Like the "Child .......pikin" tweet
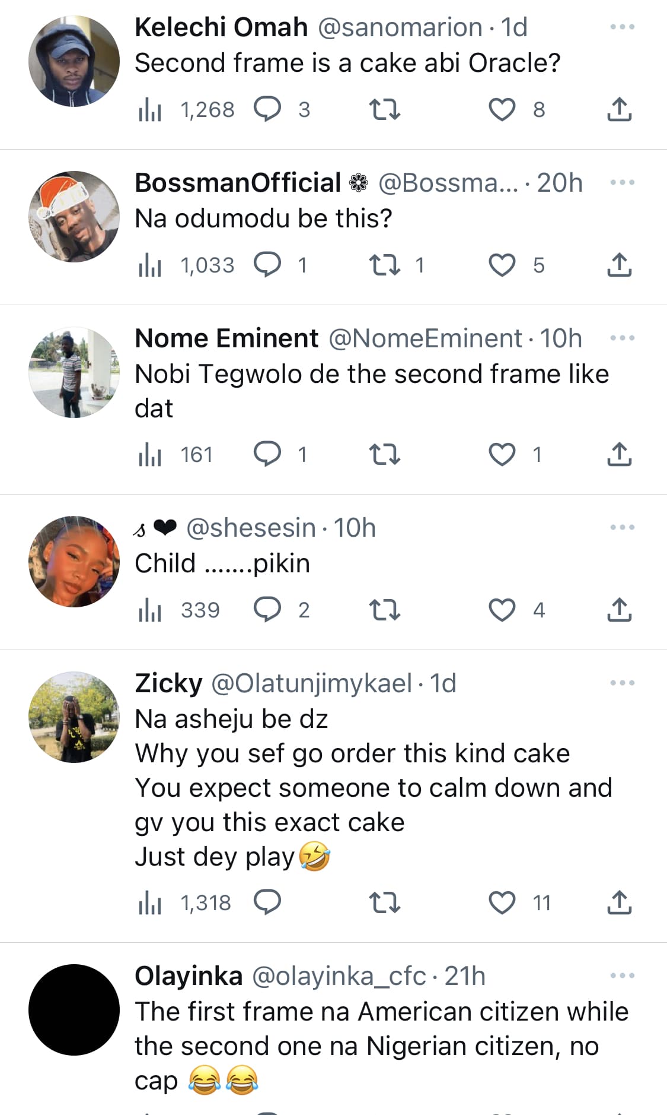 pos(502,610)
